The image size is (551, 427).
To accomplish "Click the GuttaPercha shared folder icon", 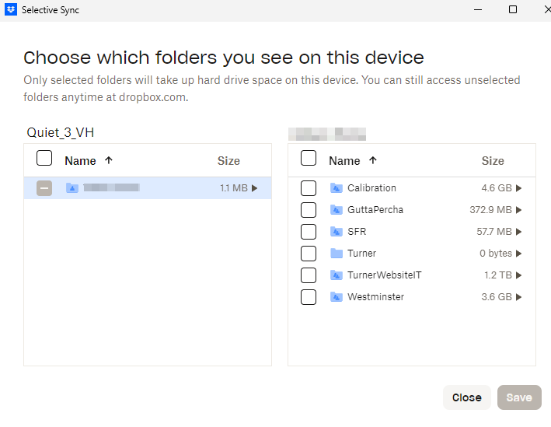I will [x=336, y=210].
